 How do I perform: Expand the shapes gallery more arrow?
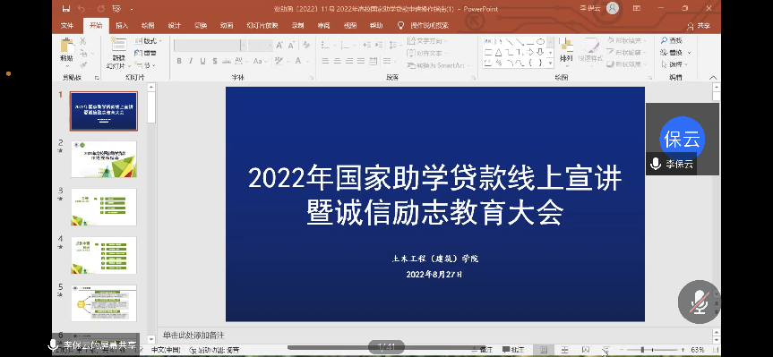coord(550,63)
